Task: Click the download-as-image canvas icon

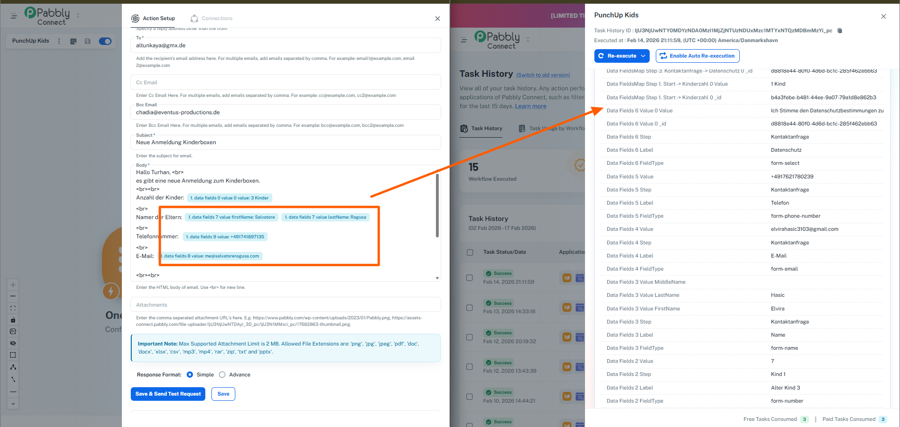Action: click(x=13, y=331)
